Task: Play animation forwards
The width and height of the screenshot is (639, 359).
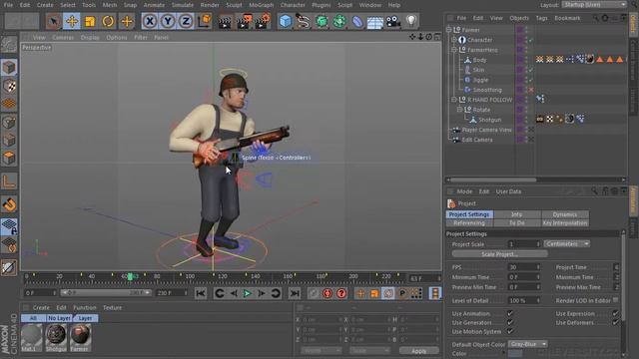Action: pos(247,293)
